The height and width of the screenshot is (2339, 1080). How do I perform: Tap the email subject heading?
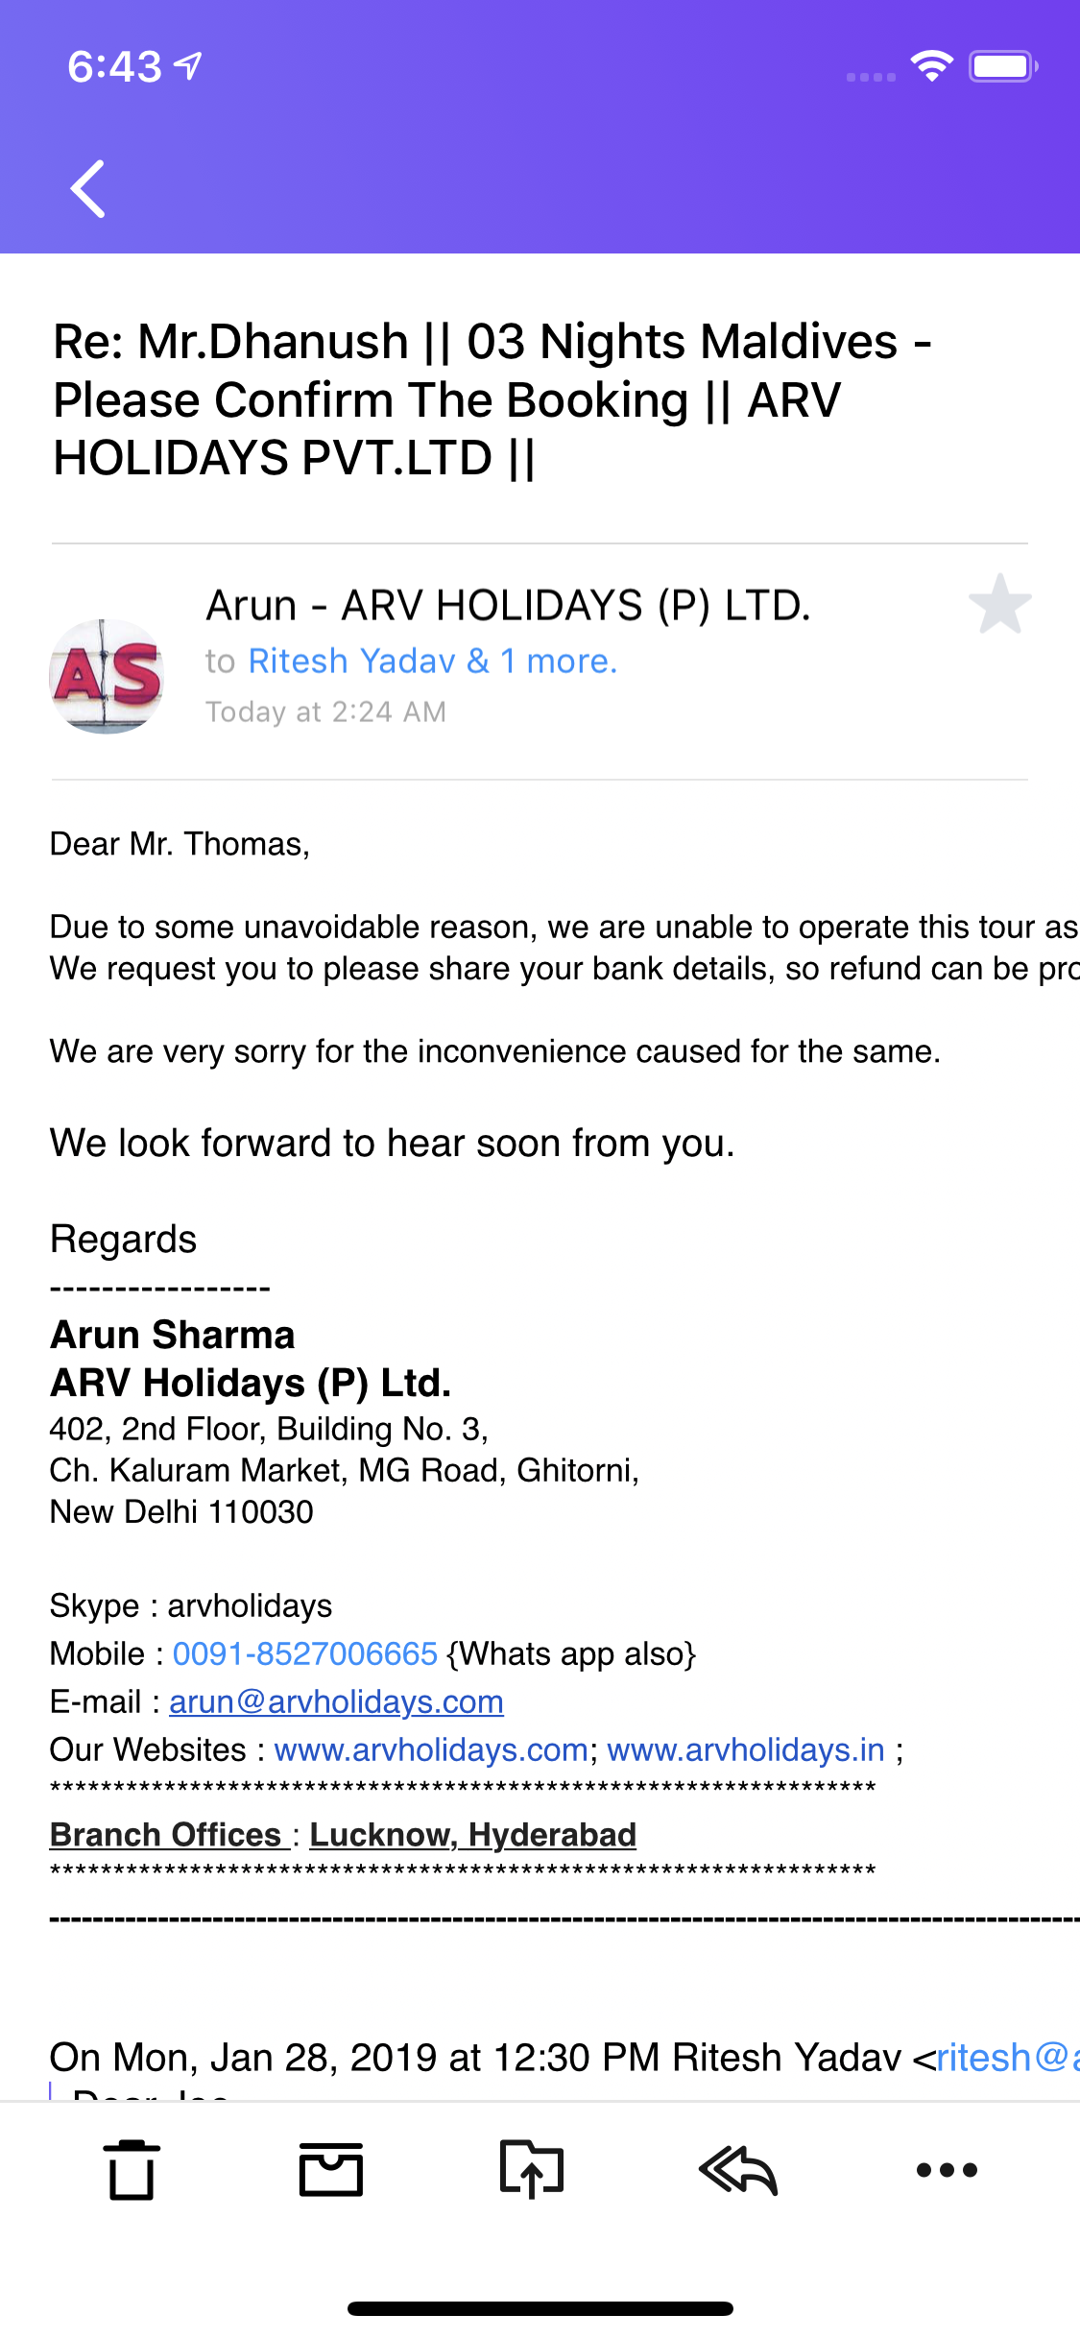492,399
